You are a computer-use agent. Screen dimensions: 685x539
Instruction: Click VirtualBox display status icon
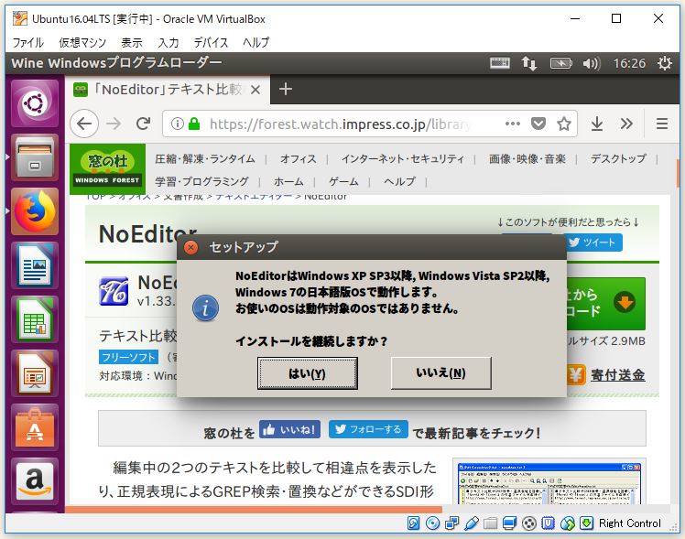(509, 523)
